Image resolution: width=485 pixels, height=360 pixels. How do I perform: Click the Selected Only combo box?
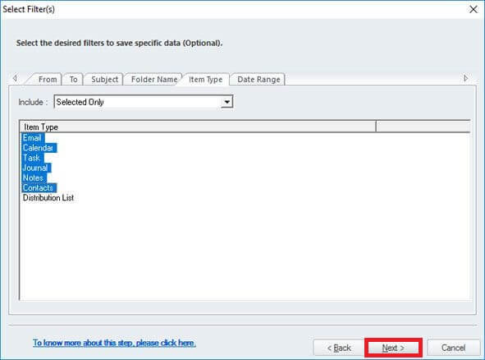[x=144, y=102]
